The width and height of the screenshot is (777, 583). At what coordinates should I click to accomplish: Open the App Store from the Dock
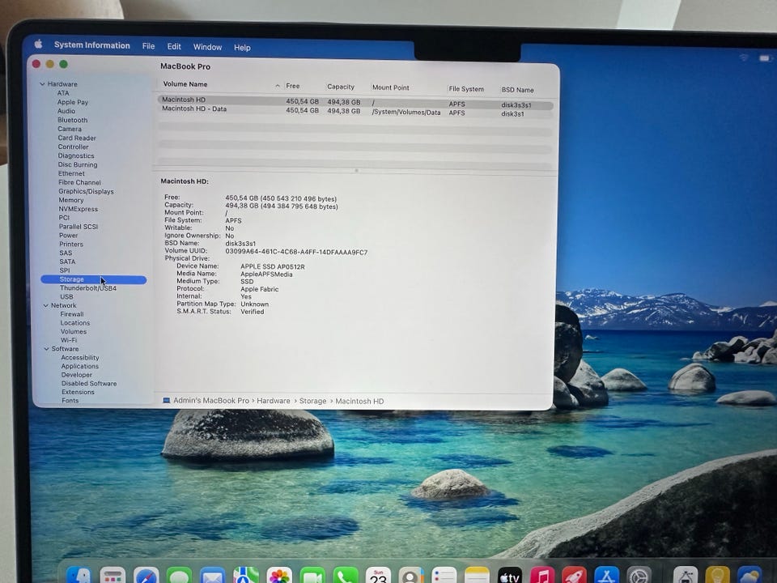click(606, 576)
